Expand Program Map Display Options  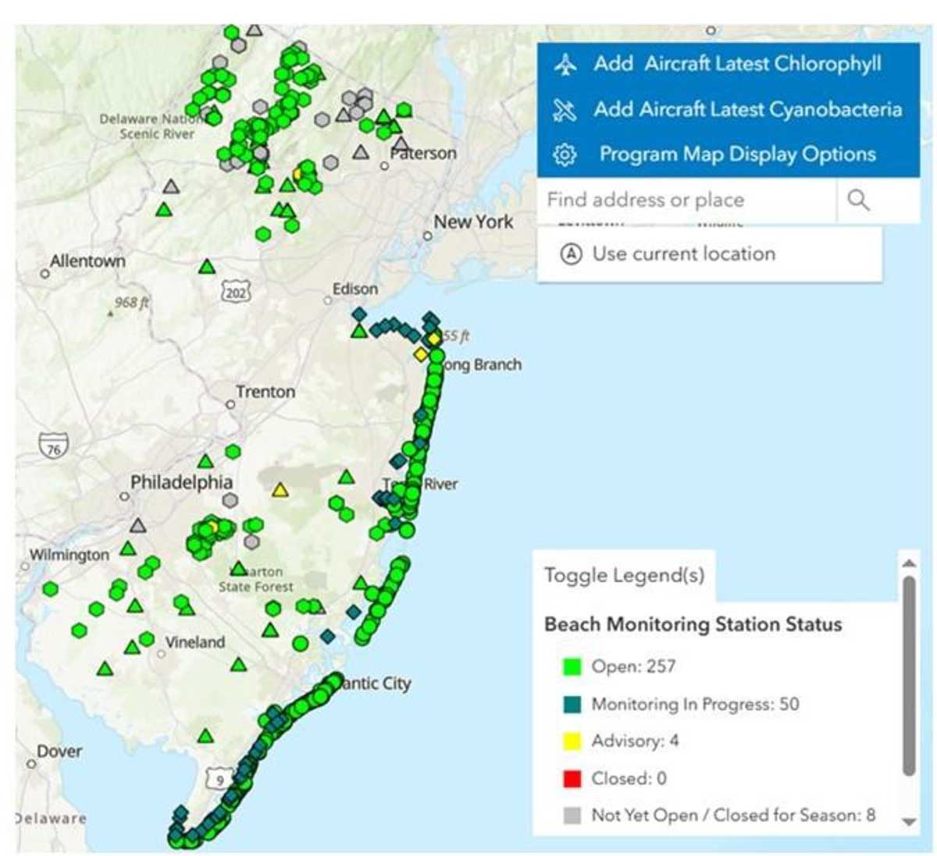pyautogui.click(x=737, y=155)
